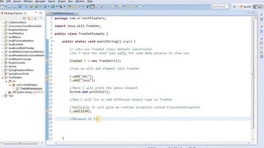
Task: Expand the CollectionDemo project
Action: pos(2,23)
